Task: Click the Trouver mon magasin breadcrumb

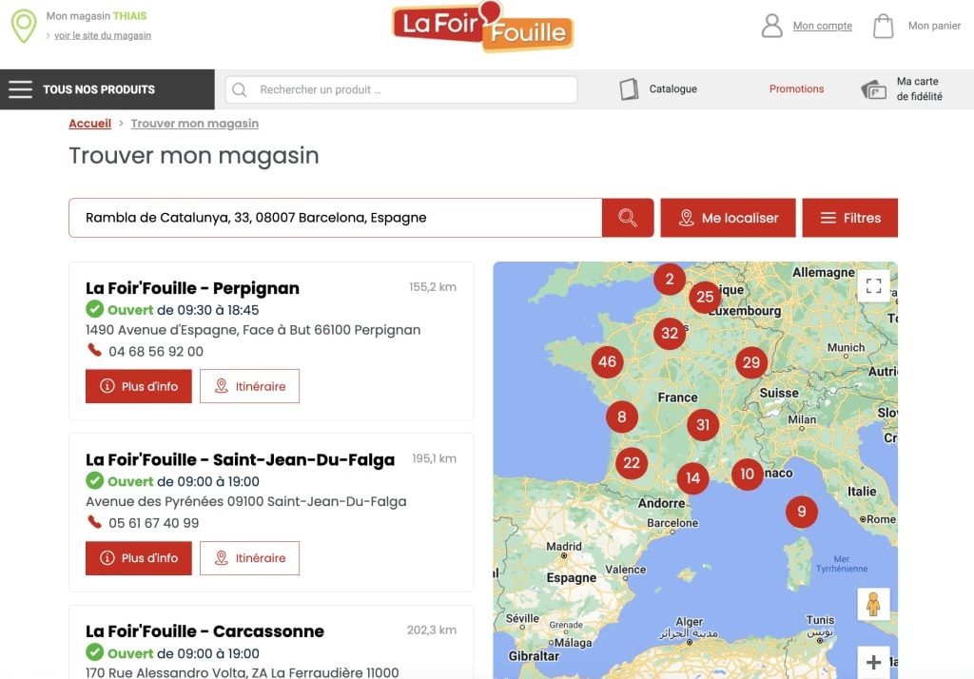Action: click(x=194, y=124)
